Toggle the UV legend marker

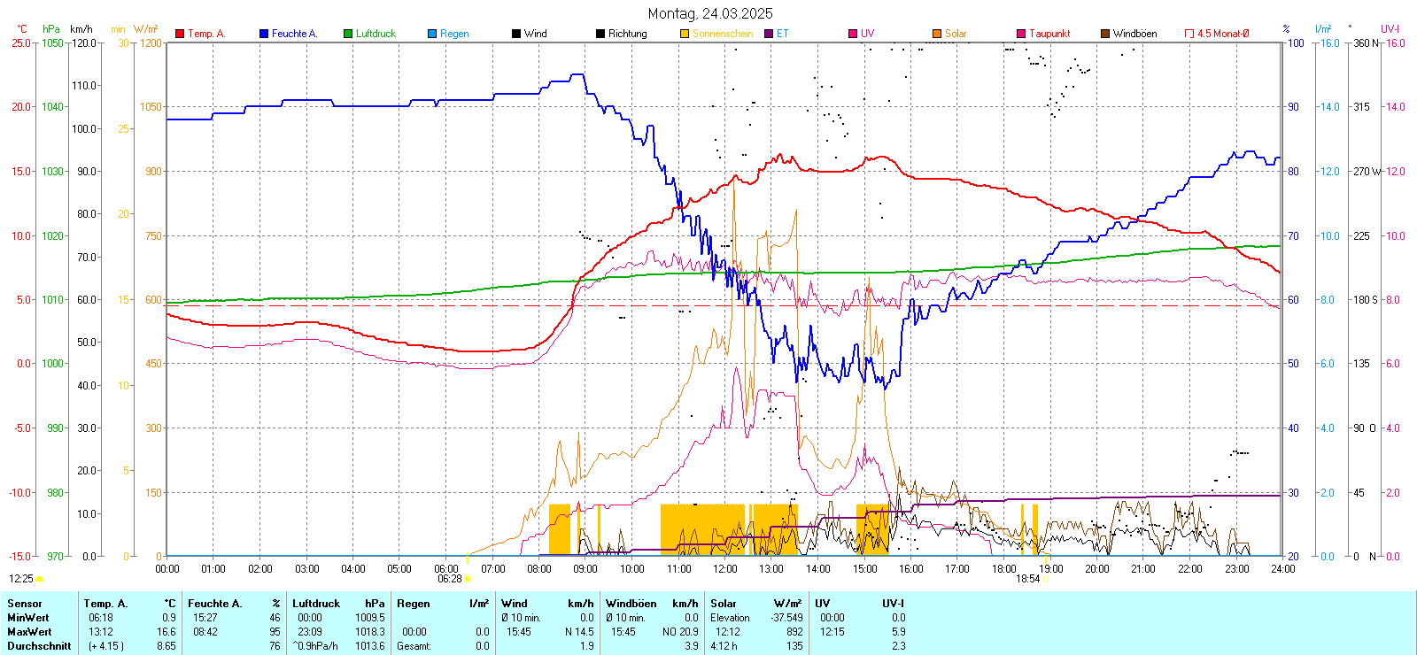coord(853,34)
